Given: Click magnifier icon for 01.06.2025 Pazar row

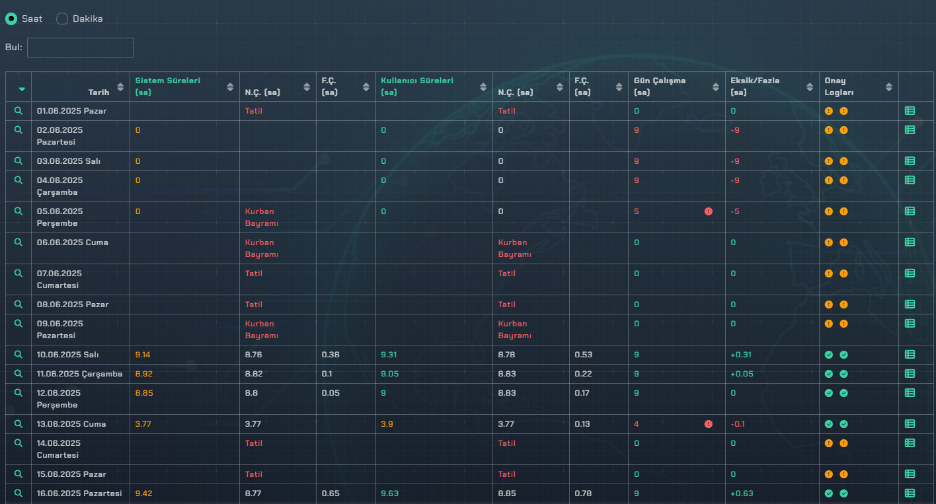Looking at the screenshot, I should [19, 110].
